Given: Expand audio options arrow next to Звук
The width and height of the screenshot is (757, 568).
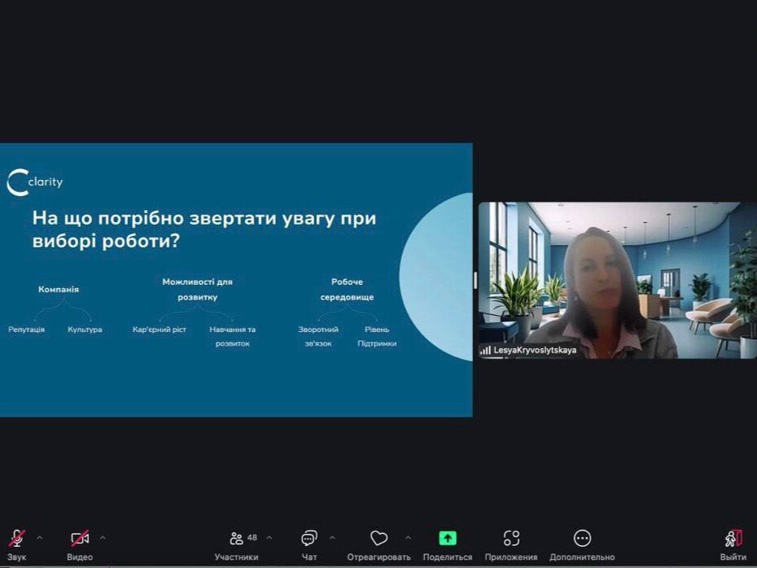Looking at the screenshot, I should (x=40, y=537).
